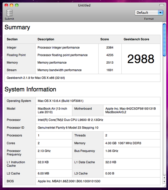This screenshot has height=190, width=168.
Task: Click the window resize grip corner
Action: tap(165, 186)
